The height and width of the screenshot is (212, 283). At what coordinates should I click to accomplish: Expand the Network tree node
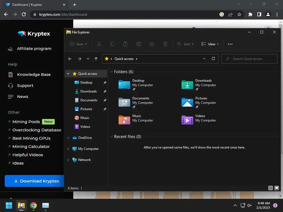pos(68,160)
